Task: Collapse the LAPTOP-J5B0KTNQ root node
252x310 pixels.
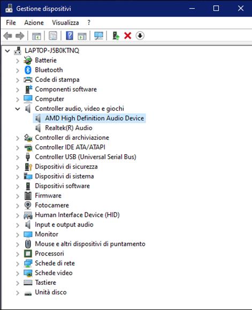Action: (7, 51)
